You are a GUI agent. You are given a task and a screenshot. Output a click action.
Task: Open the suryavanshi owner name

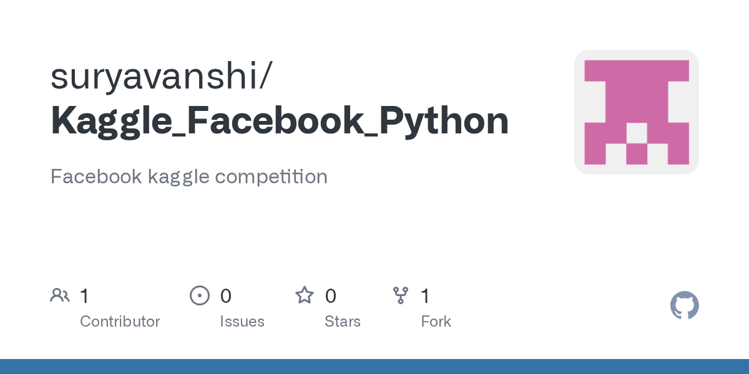tap(160, 75)
